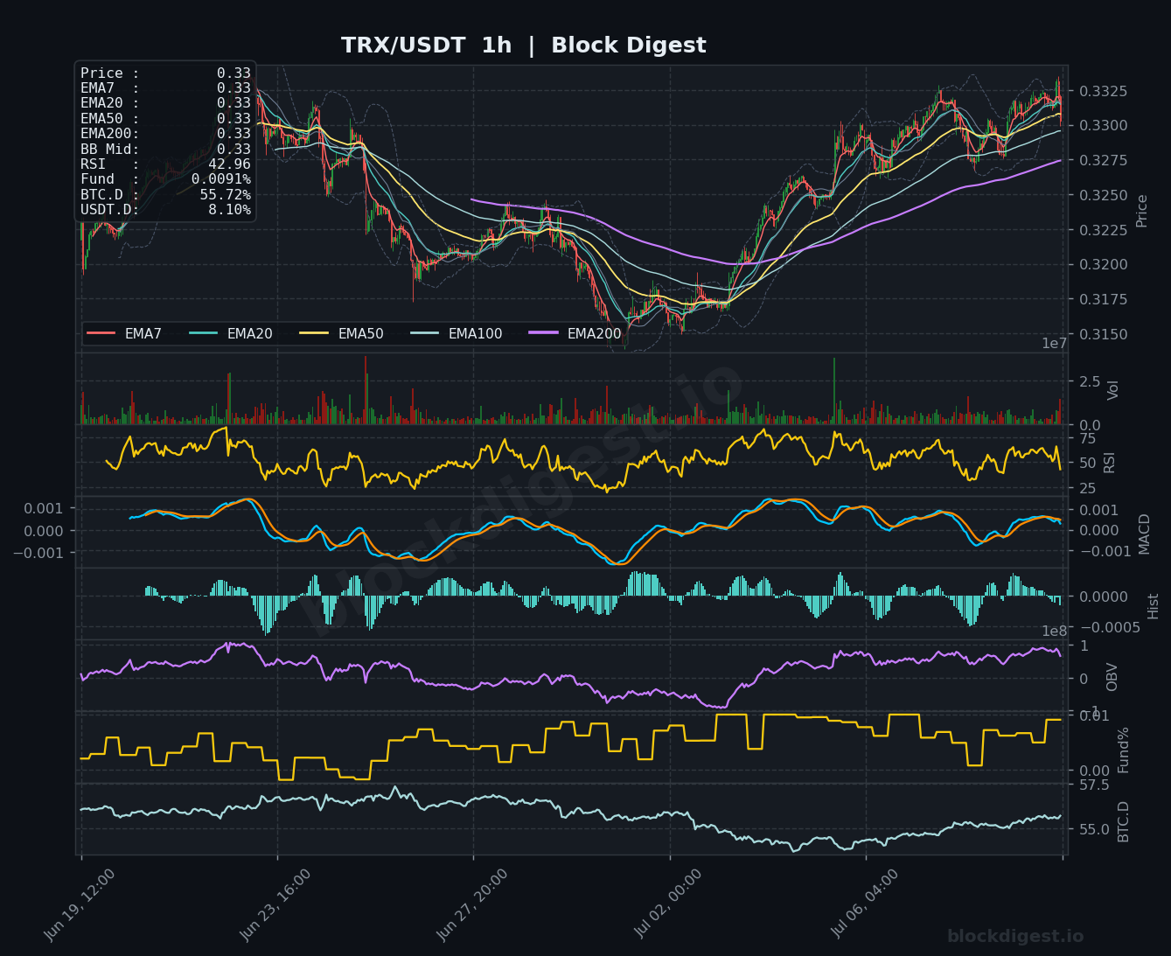Click the Price axis title
1171x956 pixels.
click(1141, 210)
